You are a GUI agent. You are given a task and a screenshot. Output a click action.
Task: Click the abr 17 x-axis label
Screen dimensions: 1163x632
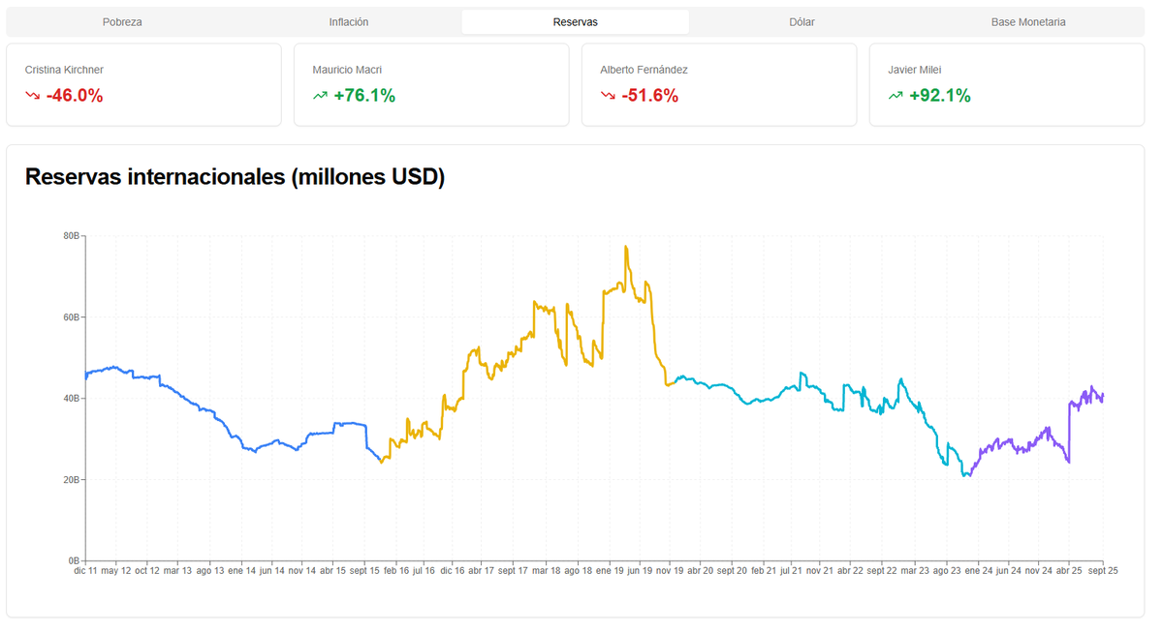482,571
